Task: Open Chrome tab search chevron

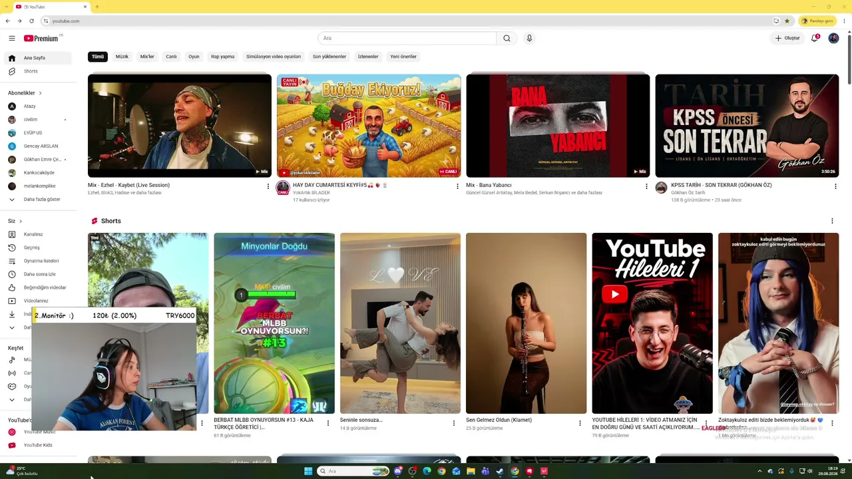Action: [x=7, y=7]
